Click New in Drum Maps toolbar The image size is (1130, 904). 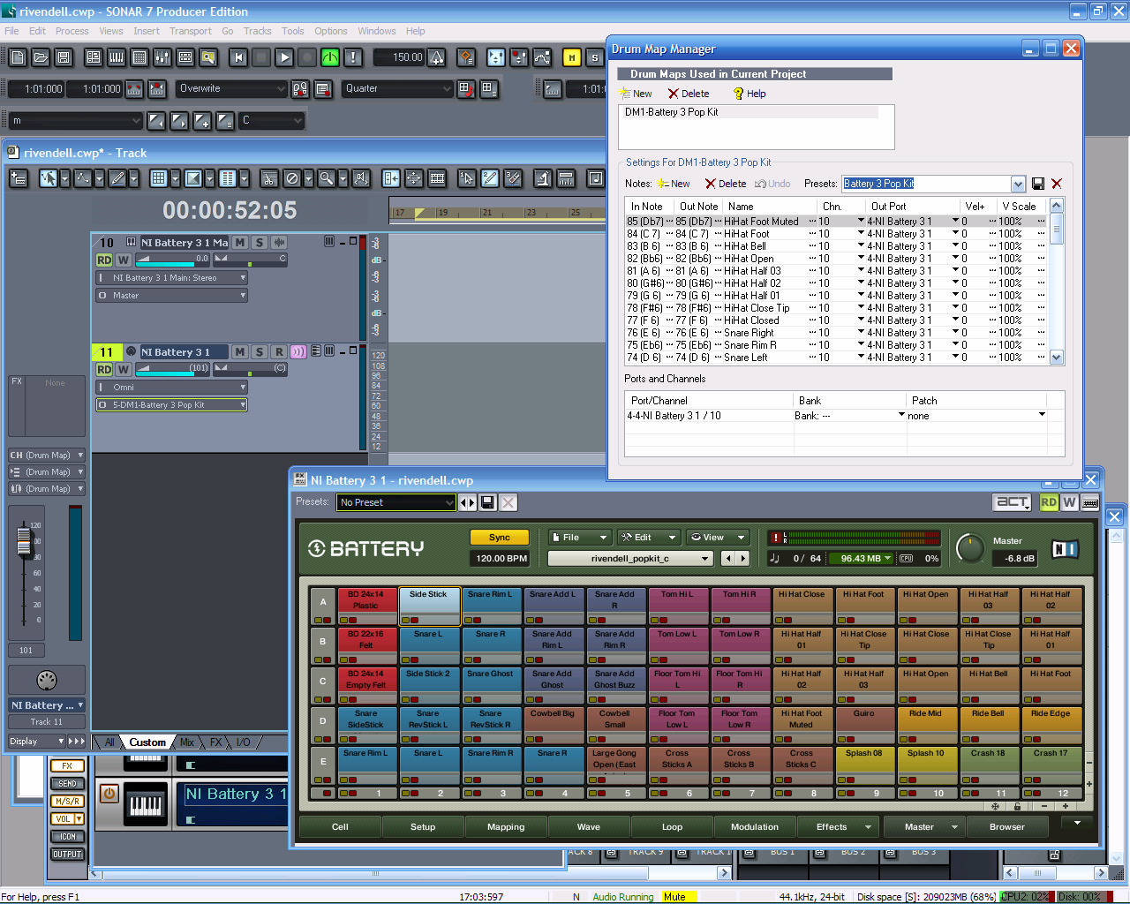pos(636,94)
